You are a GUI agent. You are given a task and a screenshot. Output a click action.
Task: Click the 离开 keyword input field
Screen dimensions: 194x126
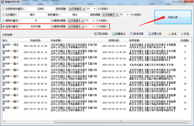32,15
